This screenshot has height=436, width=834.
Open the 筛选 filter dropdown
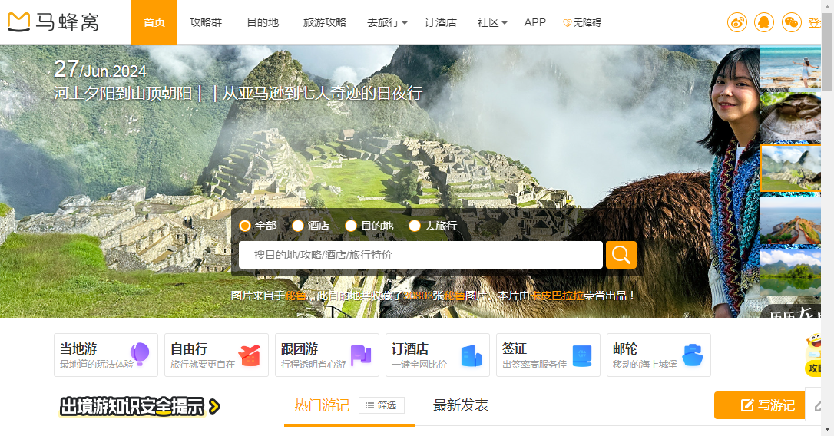[382, 405]
